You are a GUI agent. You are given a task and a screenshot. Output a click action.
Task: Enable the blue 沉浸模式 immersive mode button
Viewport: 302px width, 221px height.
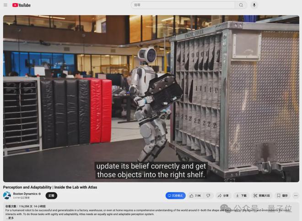point(175,195)
